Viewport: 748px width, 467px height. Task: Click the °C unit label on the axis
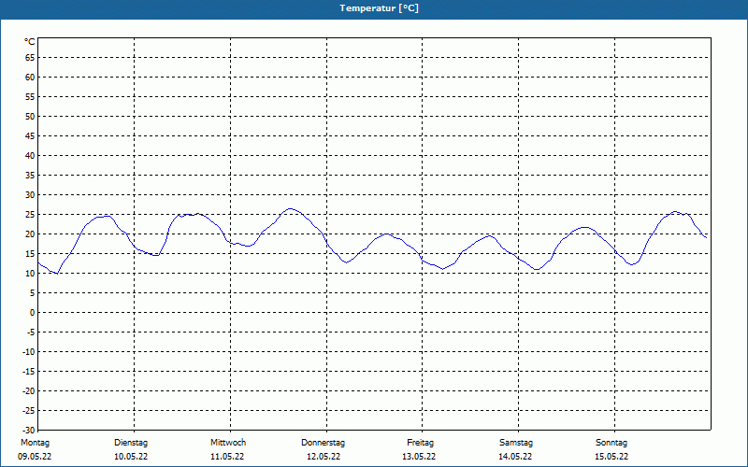(x=30, y=42)
